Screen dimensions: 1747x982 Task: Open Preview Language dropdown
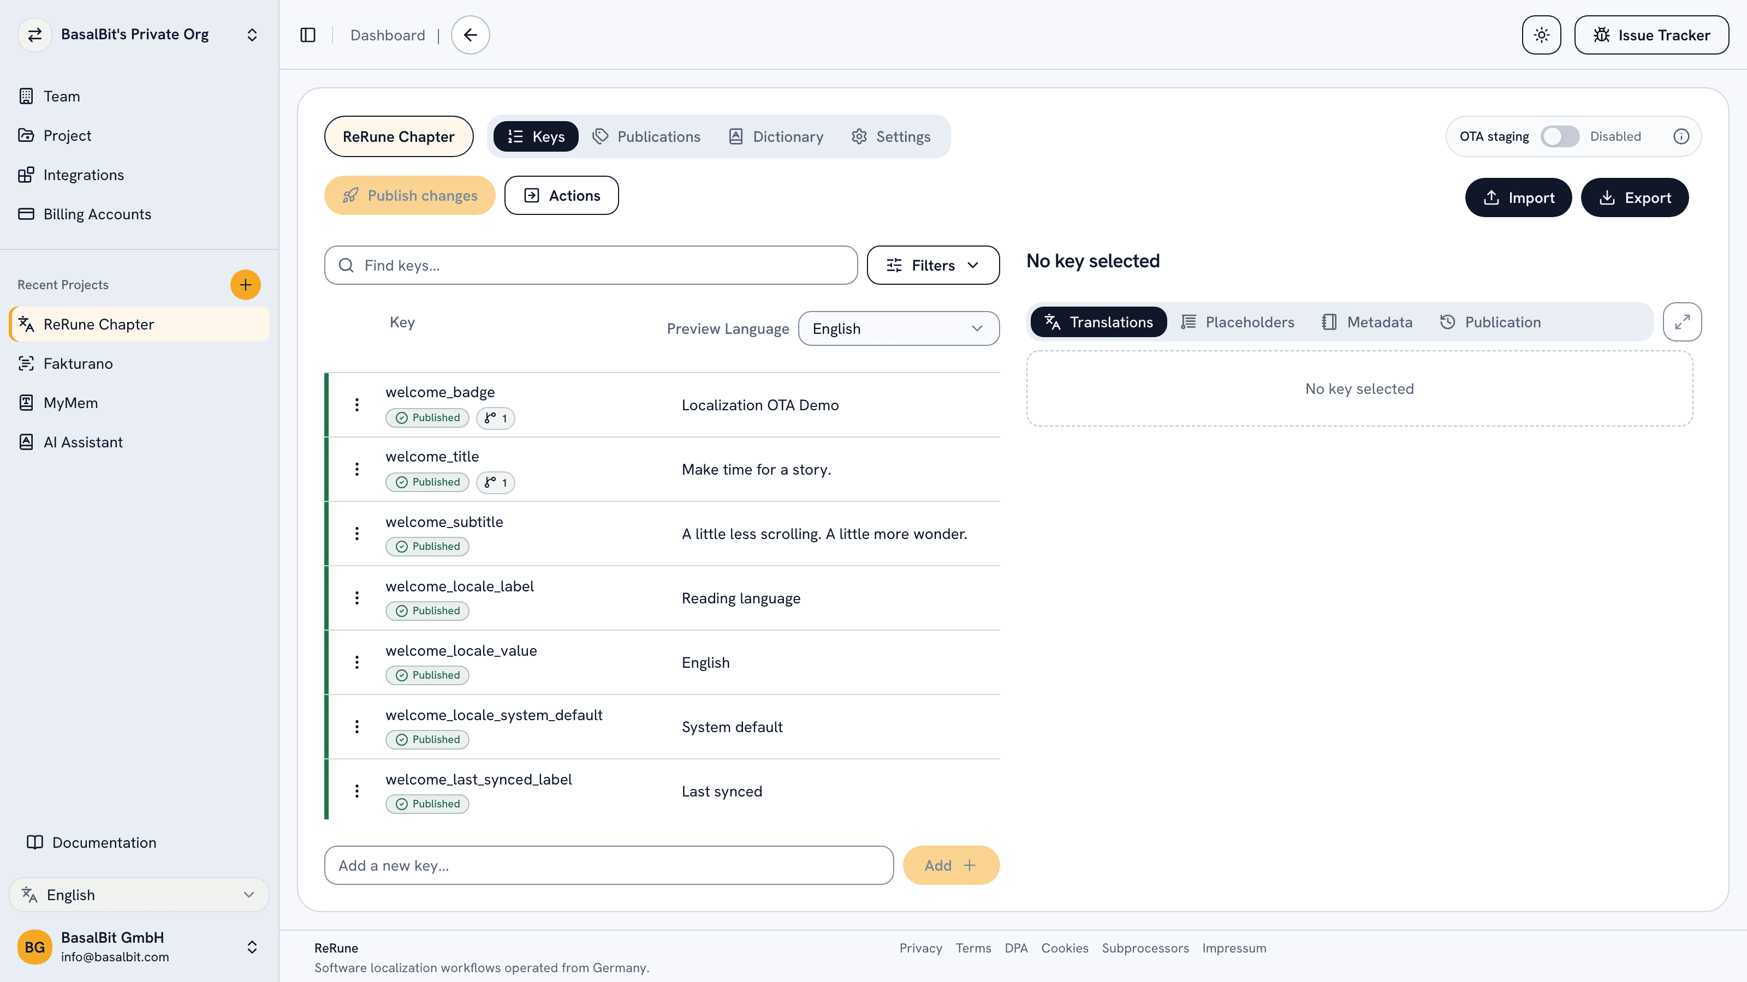899,328
